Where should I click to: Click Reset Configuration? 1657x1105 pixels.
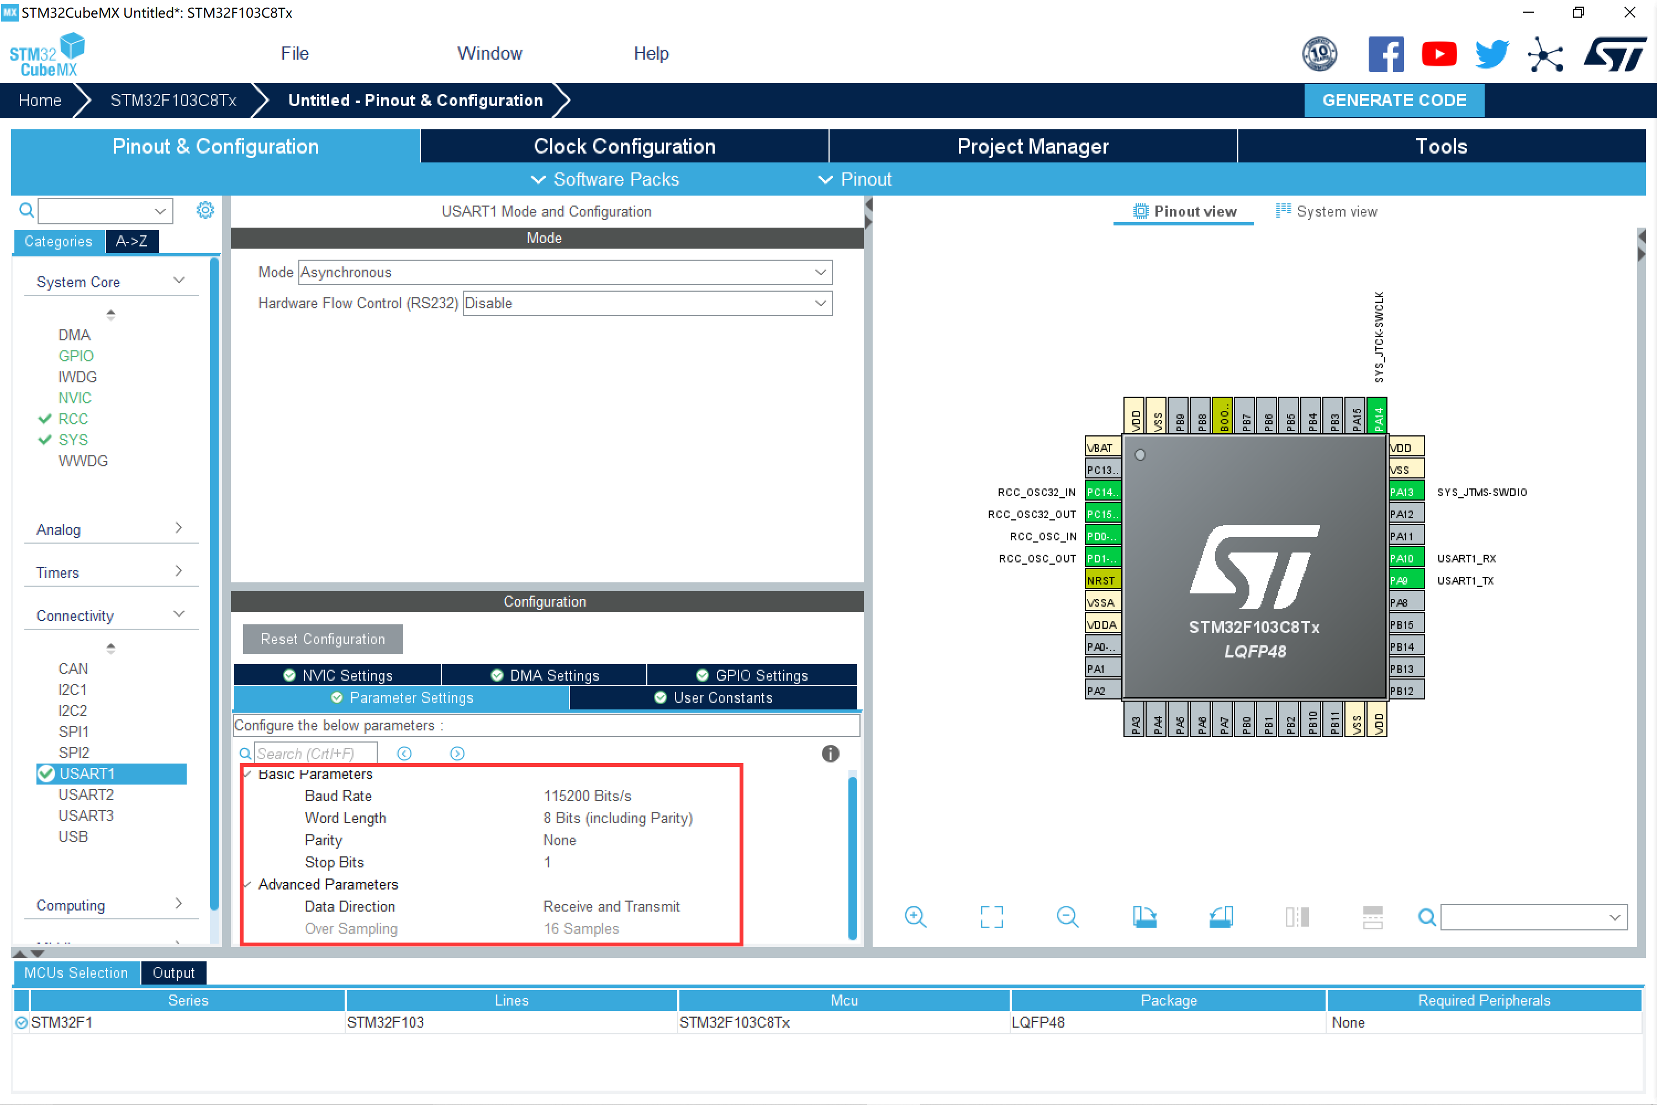pyautogui.click(x=322, y=639)
